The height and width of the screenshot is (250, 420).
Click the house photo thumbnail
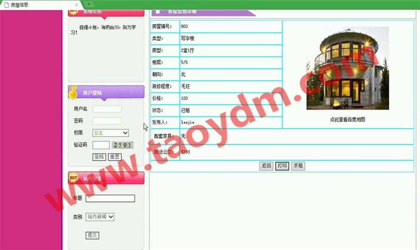point(347,68)
